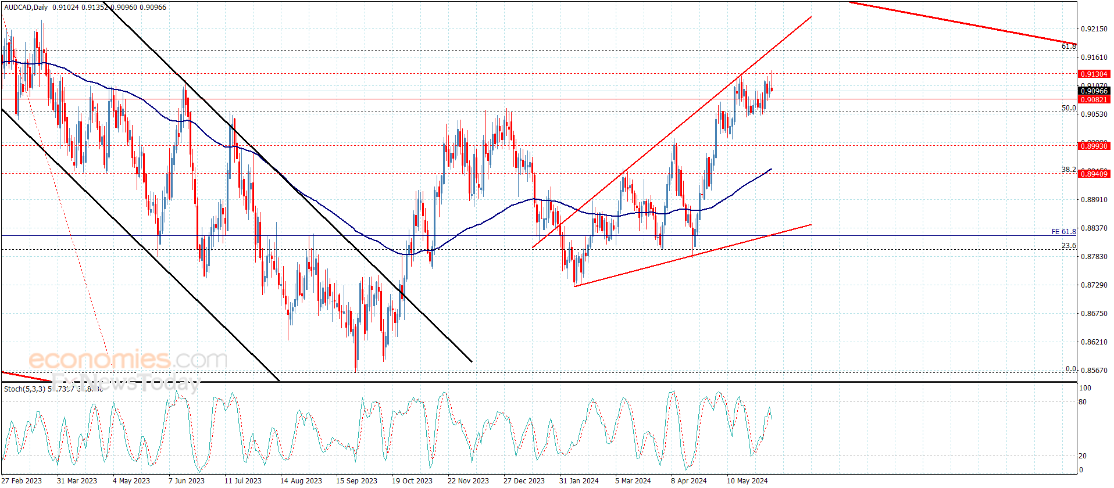
Task: Select the 0.87830 price axis label
Action: [x=1094, y=257]
